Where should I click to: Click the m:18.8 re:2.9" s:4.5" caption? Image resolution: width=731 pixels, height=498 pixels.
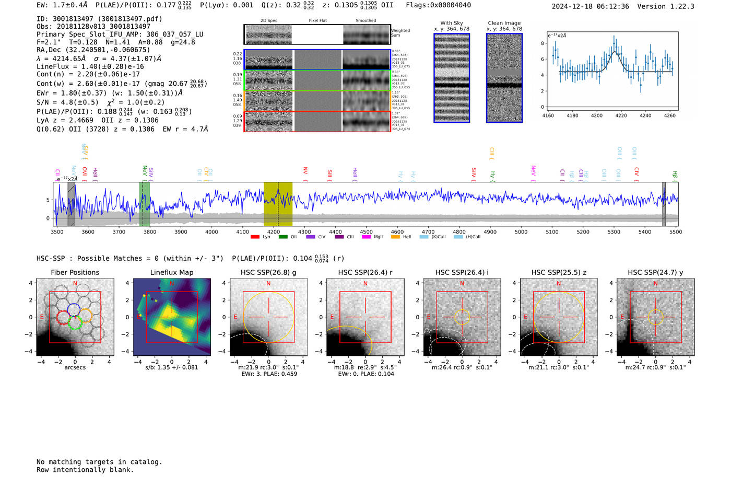point(365,367)
